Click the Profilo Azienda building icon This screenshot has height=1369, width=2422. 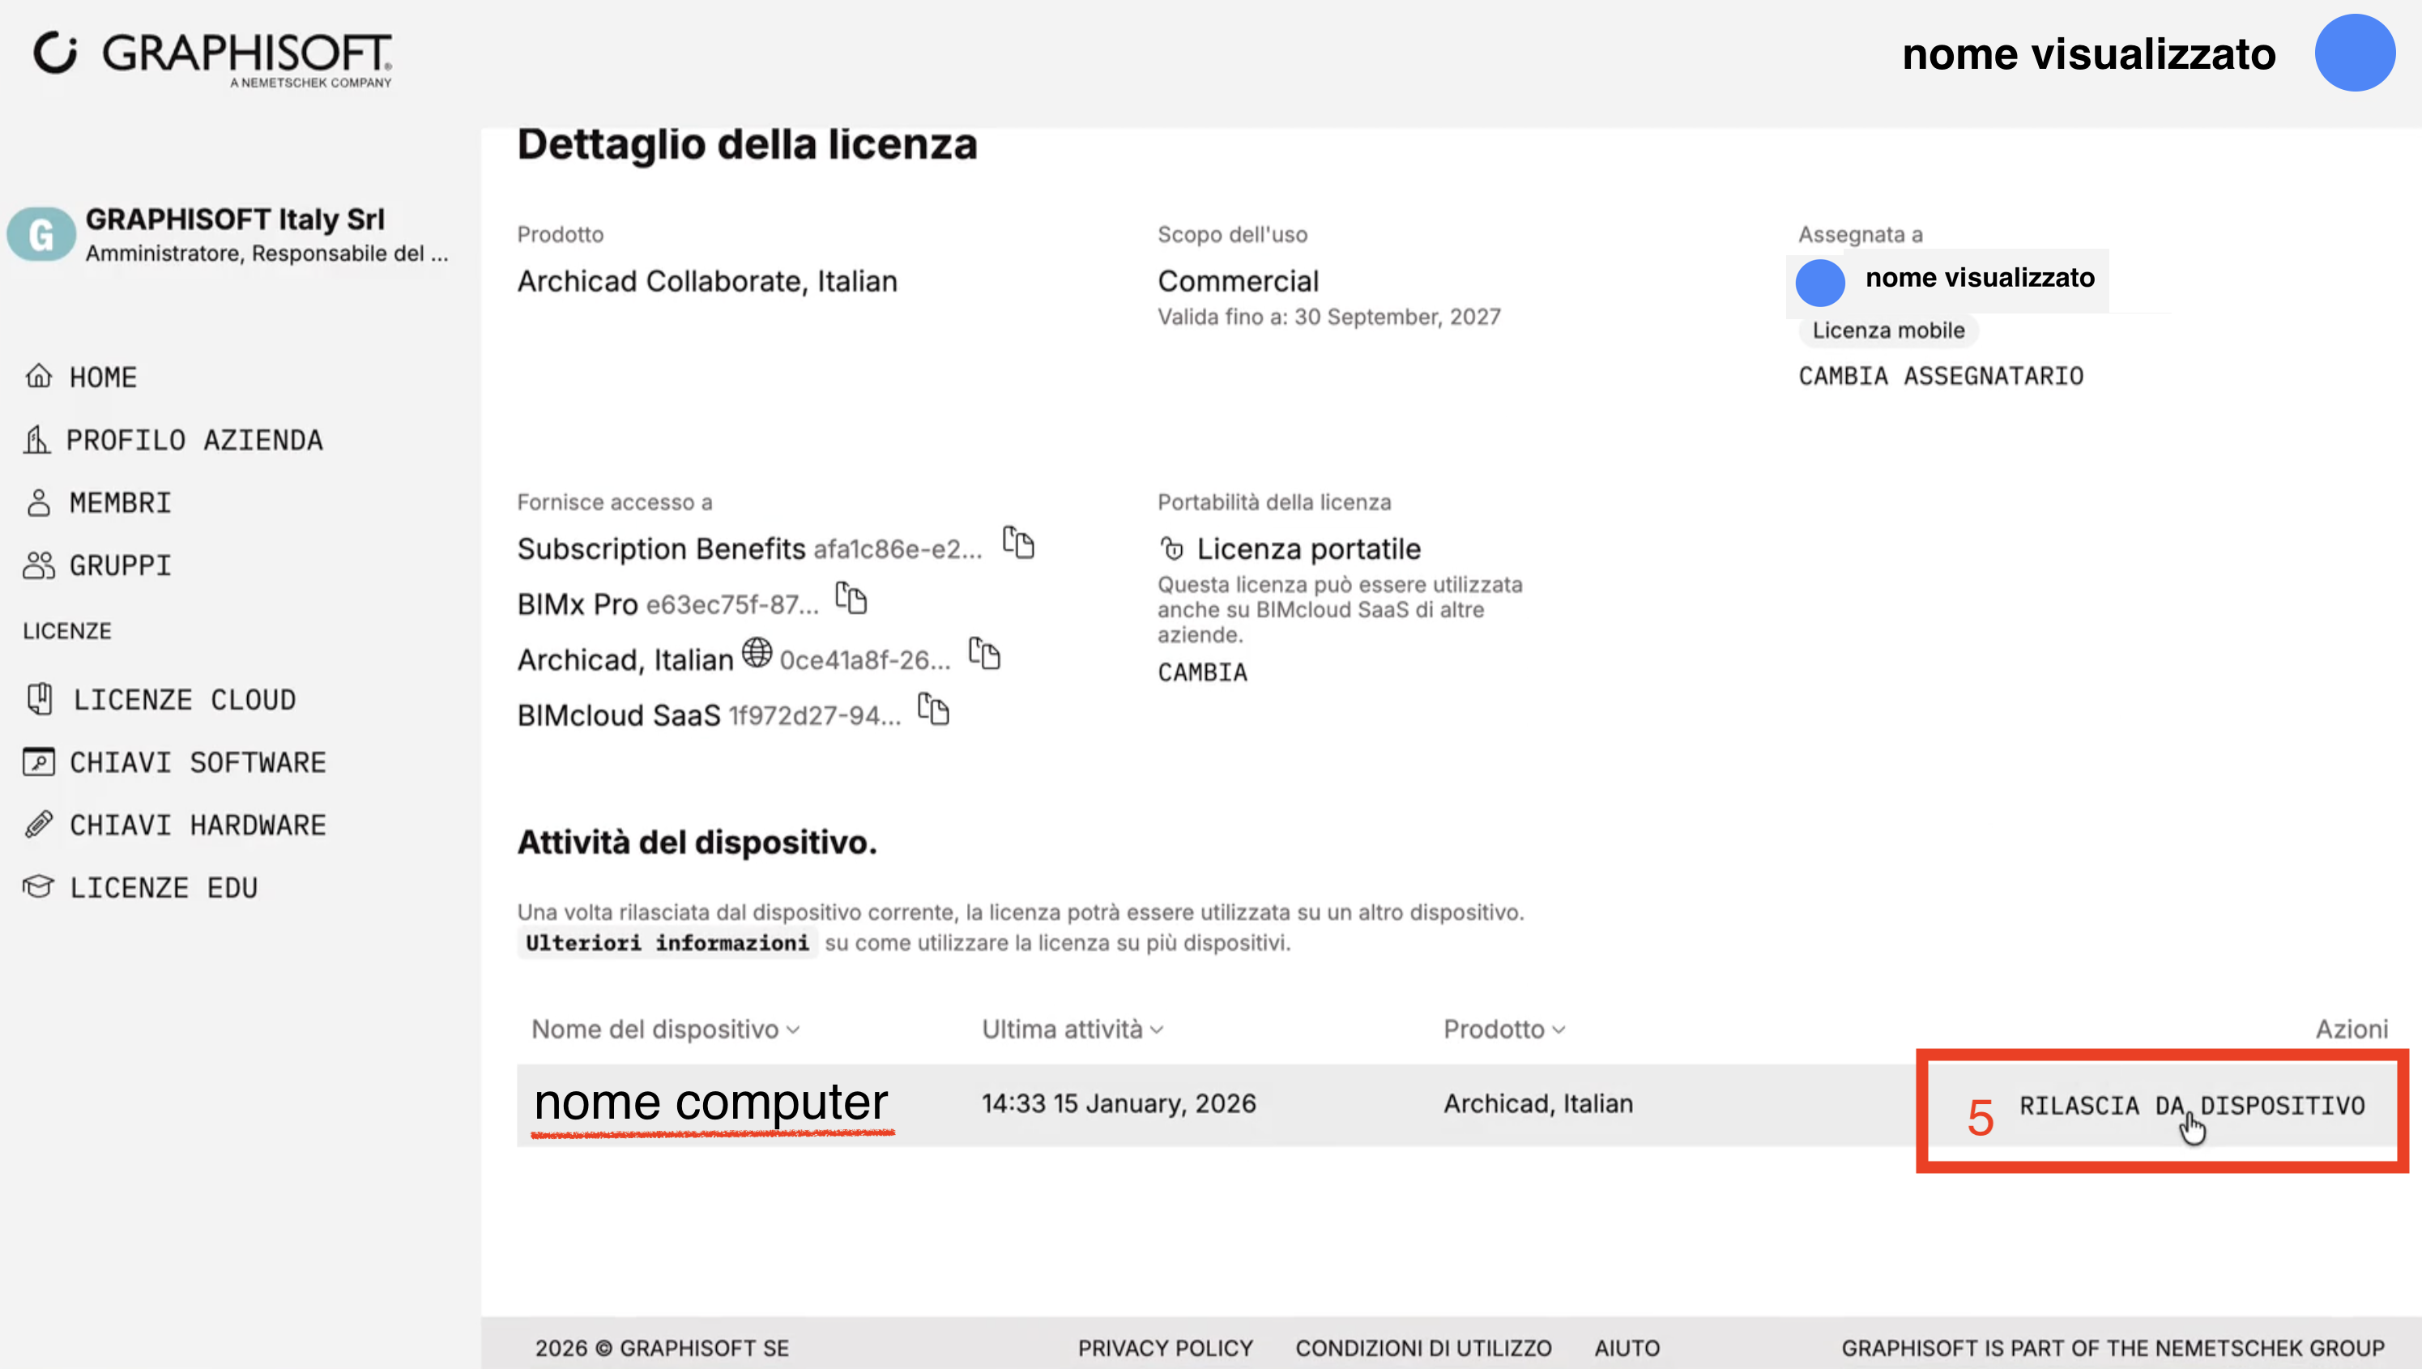(x=36, y=439)
